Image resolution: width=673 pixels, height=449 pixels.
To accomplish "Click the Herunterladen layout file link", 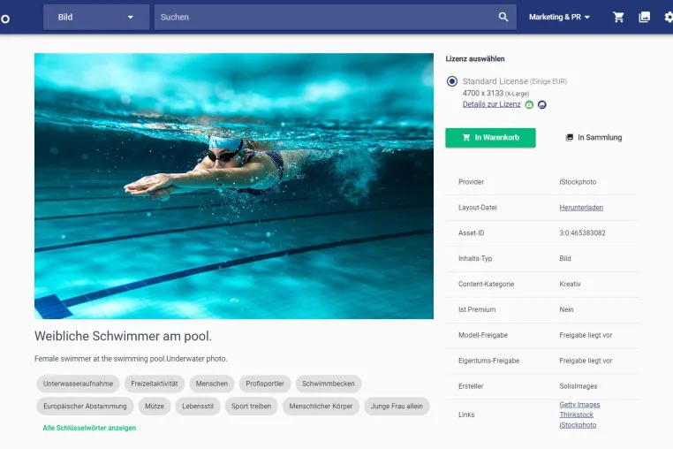I will point(581,208).
